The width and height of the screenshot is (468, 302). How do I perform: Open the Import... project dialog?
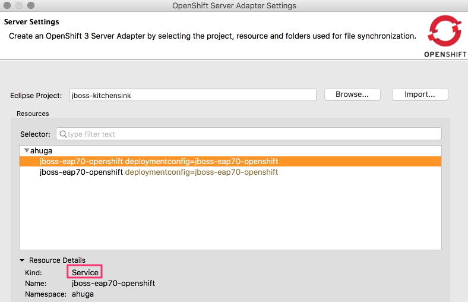420,95
